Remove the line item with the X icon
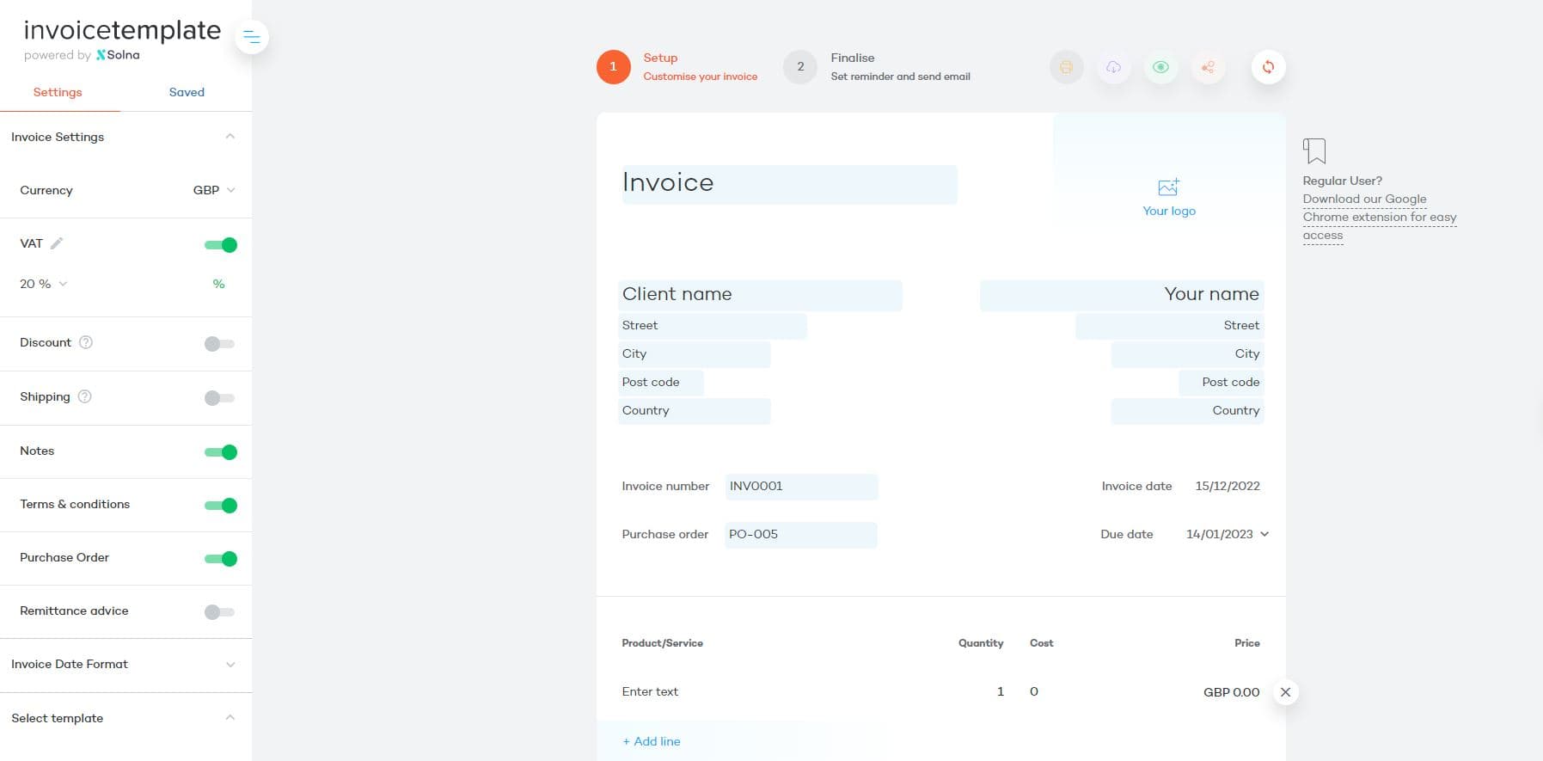 point(1285,692)
